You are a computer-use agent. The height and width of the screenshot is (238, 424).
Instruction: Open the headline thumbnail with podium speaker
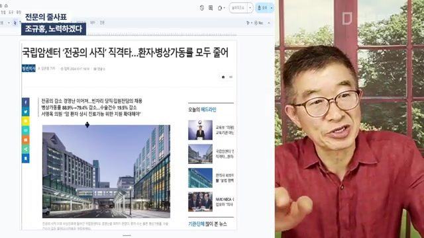tap(200, 130)
